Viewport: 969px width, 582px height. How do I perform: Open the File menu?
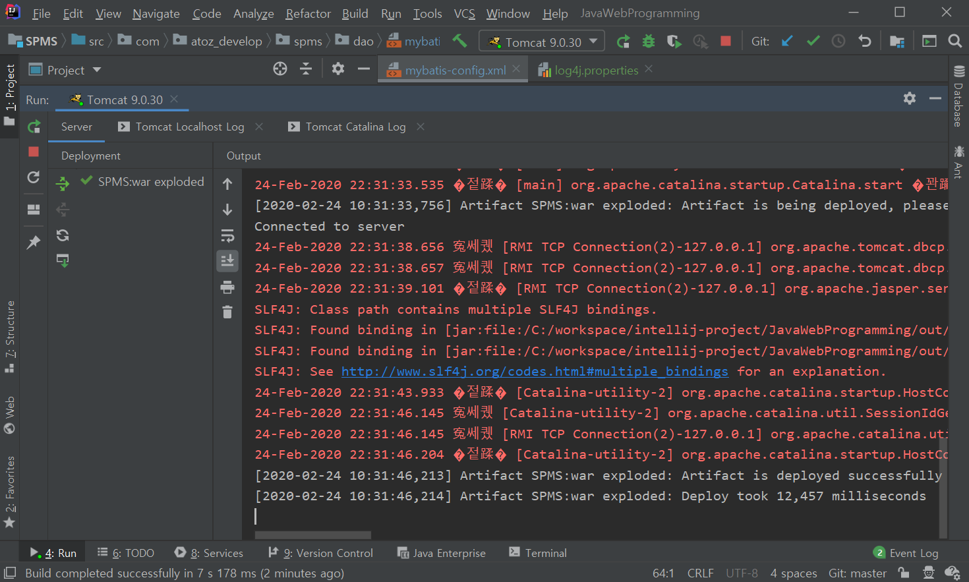41,13
